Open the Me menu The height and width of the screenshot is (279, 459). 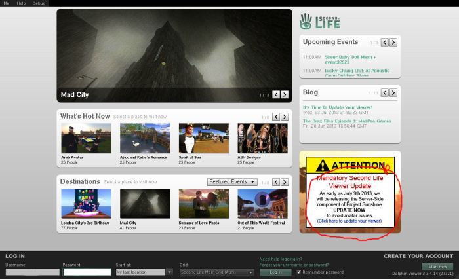pyautogui.click(x=6, y=3)
